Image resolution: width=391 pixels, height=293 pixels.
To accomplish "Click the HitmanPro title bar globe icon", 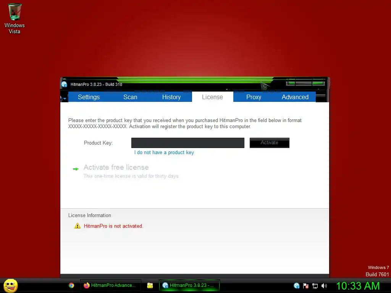I will tap(64, 84).
